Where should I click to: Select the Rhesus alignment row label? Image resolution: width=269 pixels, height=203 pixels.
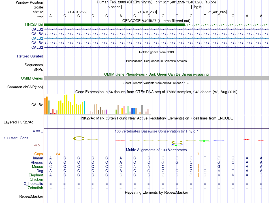coord(37,162)
